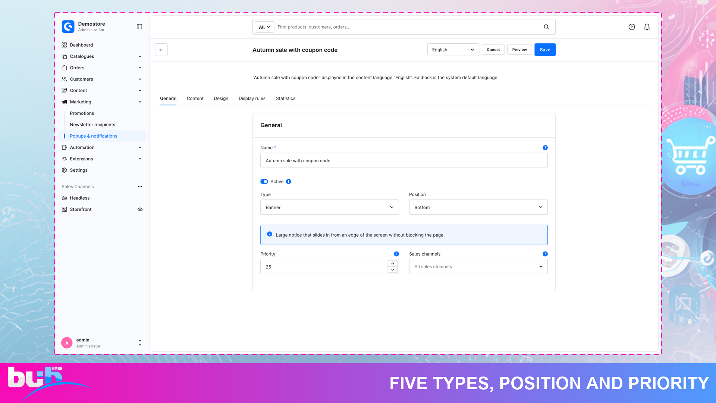Collapse the sidebar with the panel icon
716x403 pixels.
click(139, 26)
